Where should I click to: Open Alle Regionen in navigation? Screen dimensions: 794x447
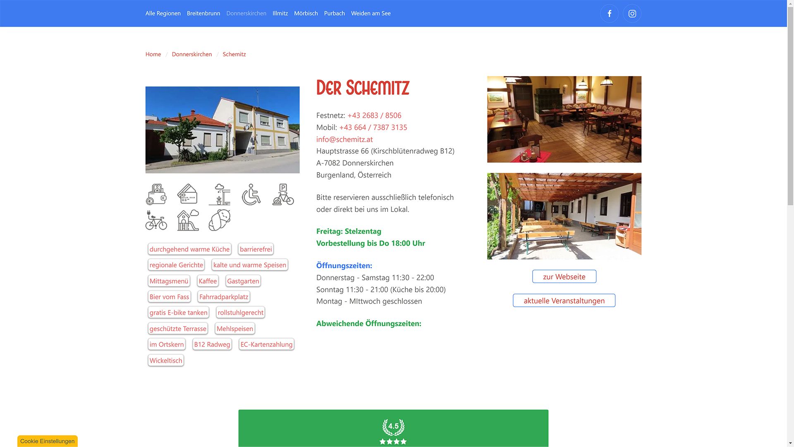[163, 13]
